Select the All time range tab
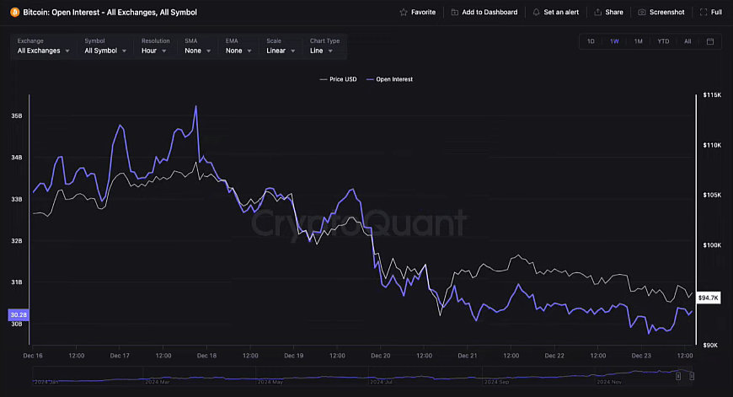 (x=688, y=41)
